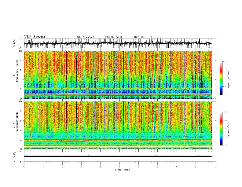Click the time axis tick label "4"
242x187 pixels.
[x=100, y=167]
